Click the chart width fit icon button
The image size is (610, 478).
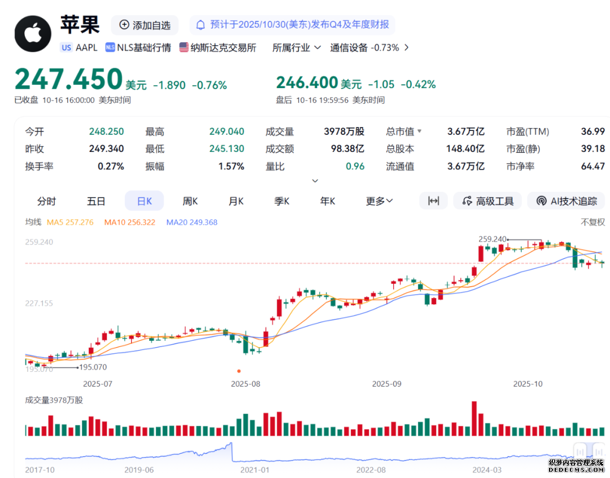click(x=433, y=201)
